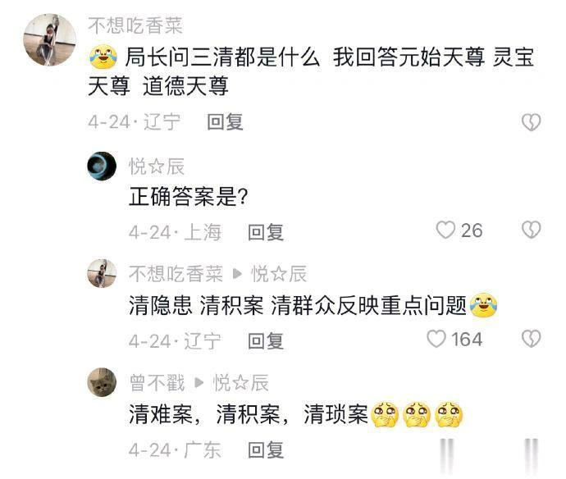The image size is (566, 479).
Task: Open 不想吃香菜's large profile avatar
Action: tap(50, 39)
